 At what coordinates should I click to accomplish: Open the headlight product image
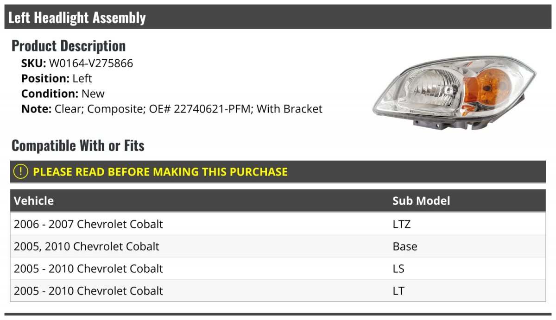coord(455,93)
